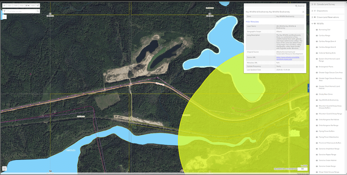Click the Find plan or site field
347x175 pixels.
pyautogui.click(x=21, y=11)
